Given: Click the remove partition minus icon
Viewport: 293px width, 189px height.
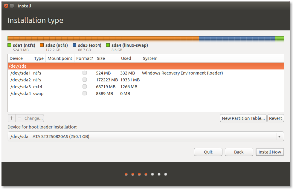Looking at the screenshot, I should pos(19,118).
